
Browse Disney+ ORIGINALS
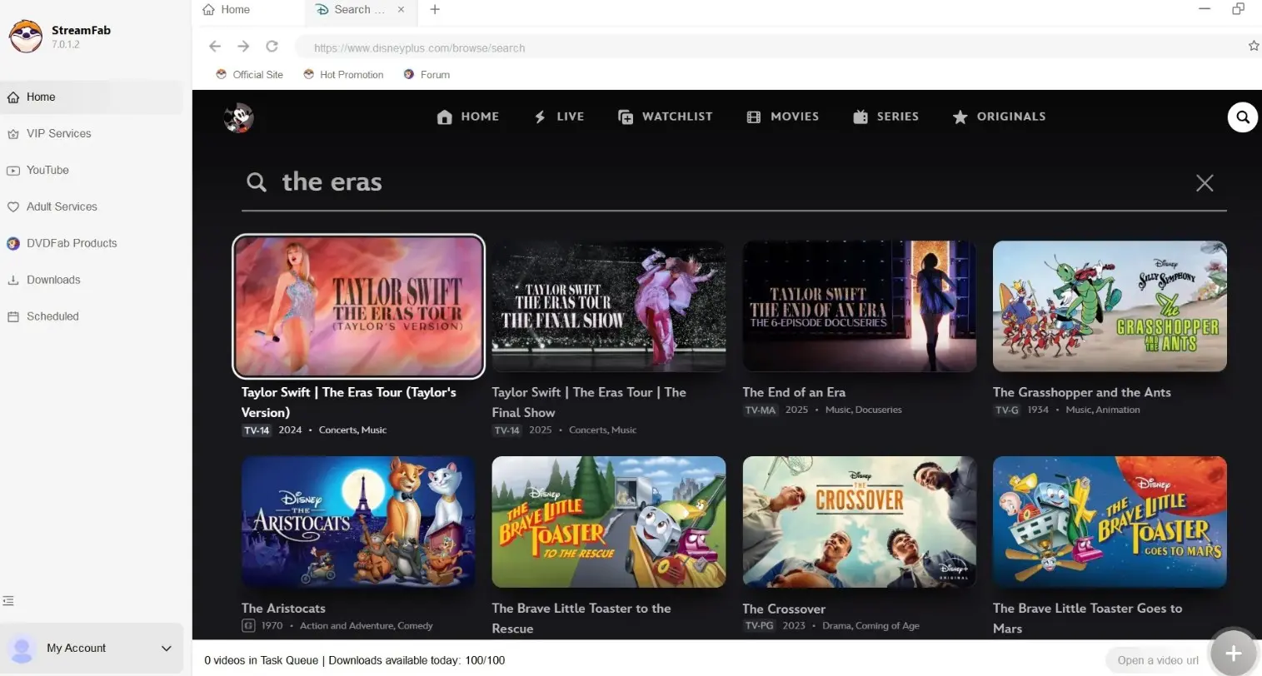click(999, 117)
